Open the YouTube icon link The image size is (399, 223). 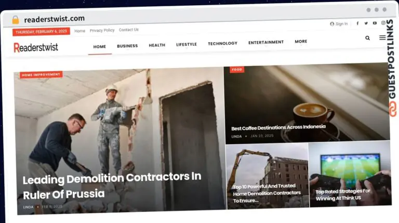pyautogui.click(x=375, y=23)
